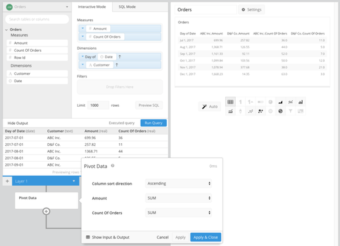Click the Preview SQL button
Image resolution: width=340 pixels, height=246 pixels.
(149, 105)
